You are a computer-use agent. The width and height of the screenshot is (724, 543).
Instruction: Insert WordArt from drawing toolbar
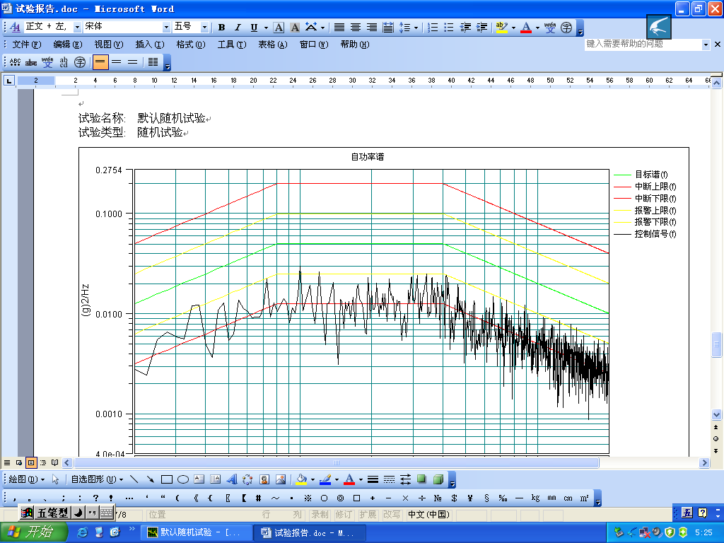pos(232,479)
